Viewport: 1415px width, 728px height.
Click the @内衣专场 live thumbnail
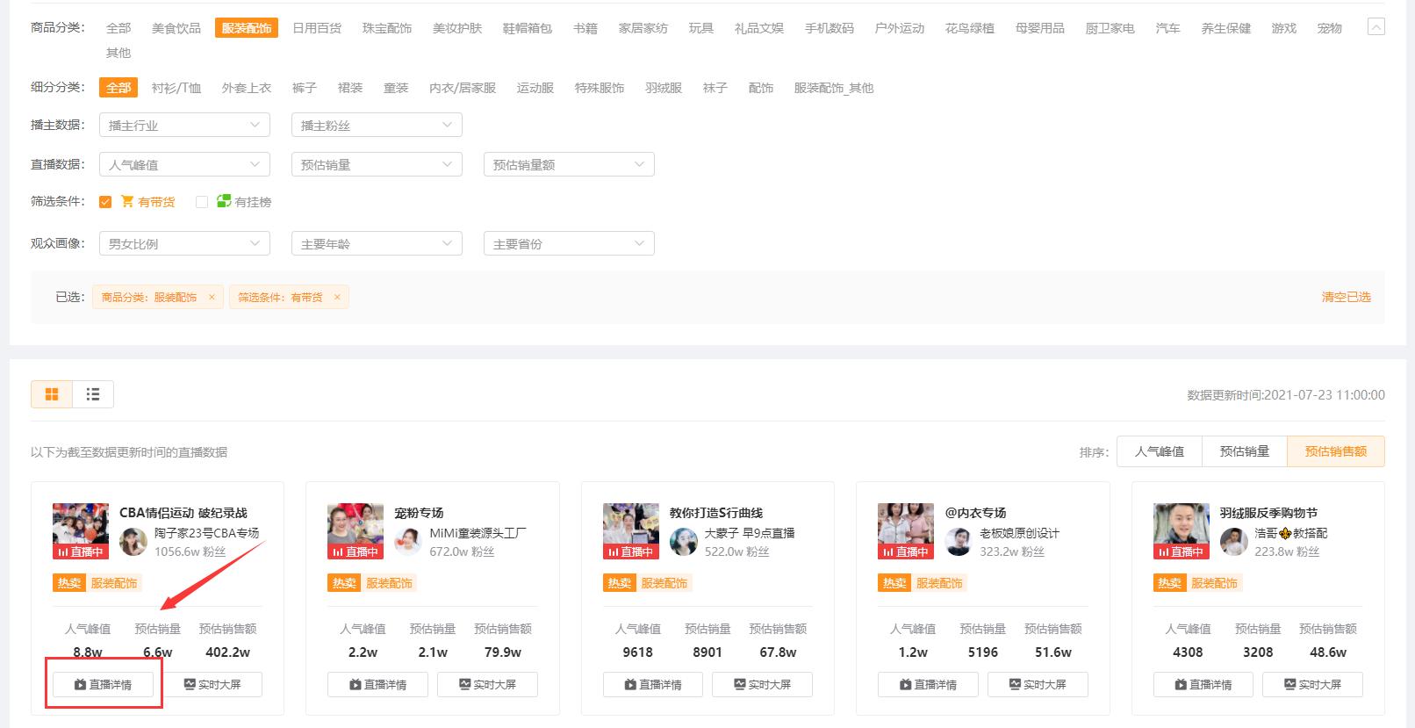tap(906, 531)
